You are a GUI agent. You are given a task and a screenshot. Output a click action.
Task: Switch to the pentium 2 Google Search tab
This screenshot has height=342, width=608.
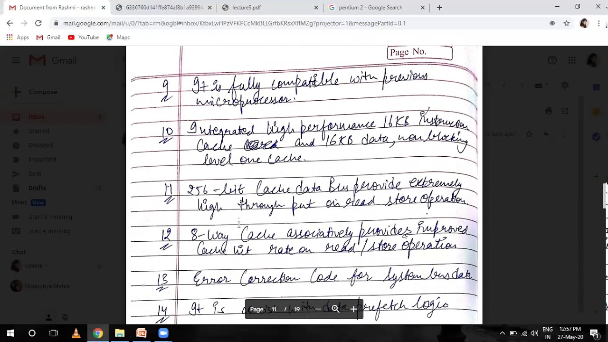[376, 8]
